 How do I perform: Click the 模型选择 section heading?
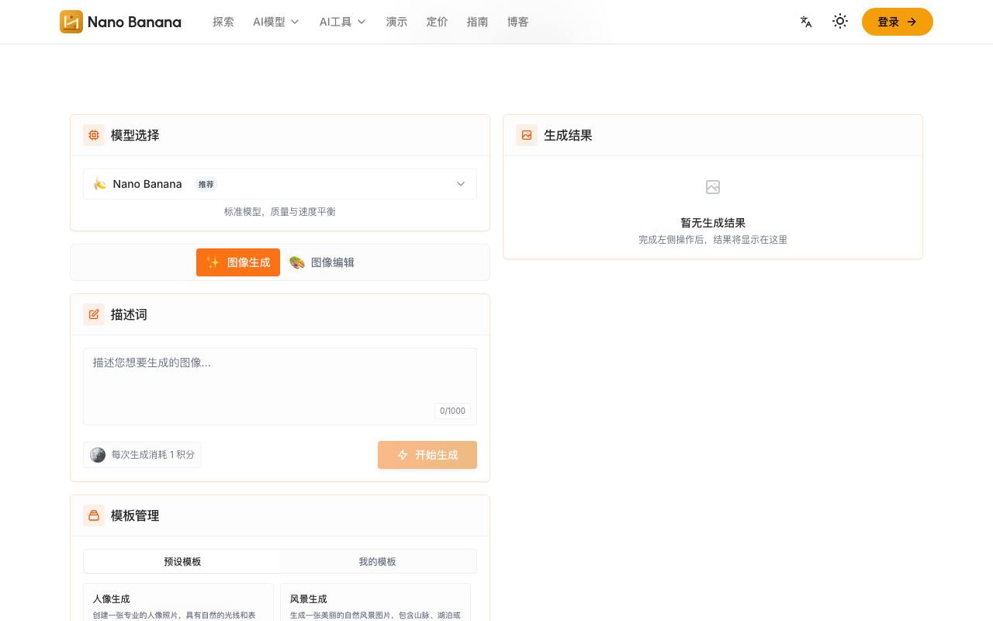tap(135, 135)
